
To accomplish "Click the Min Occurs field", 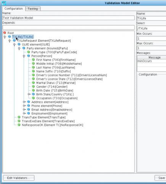I will point(151,38).
